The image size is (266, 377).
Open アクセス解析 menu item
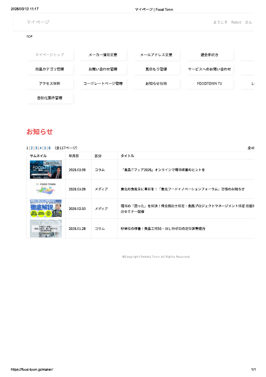coord(50,84)
